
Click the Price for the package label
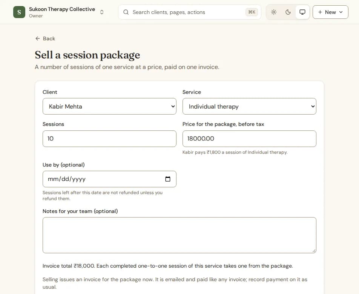pos(223,124)
